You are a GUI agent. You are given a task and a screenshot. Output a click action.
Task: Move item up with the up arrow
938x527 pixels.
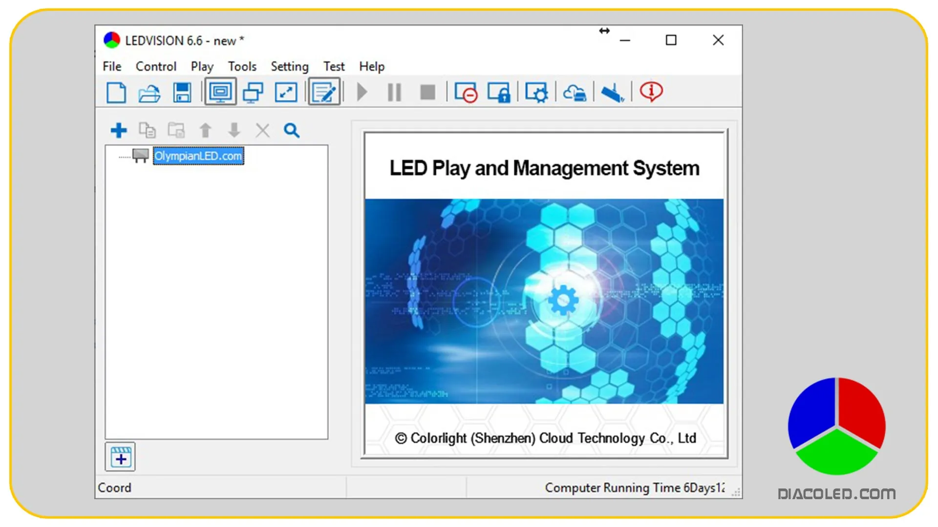point(205,130)
